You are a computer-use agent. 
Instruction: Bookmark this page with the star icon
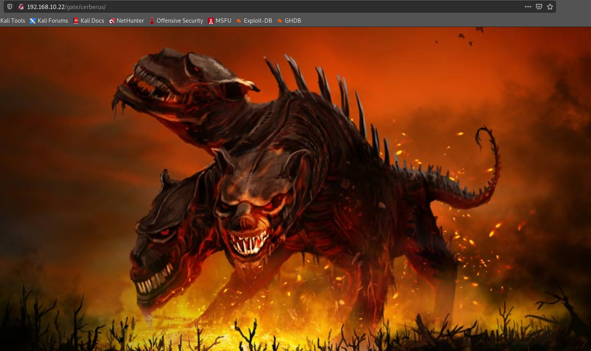550,7
